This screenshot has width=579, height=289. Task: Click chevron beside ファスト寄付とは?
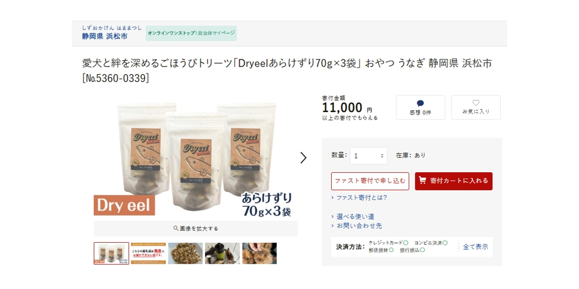tap(333, 198)
